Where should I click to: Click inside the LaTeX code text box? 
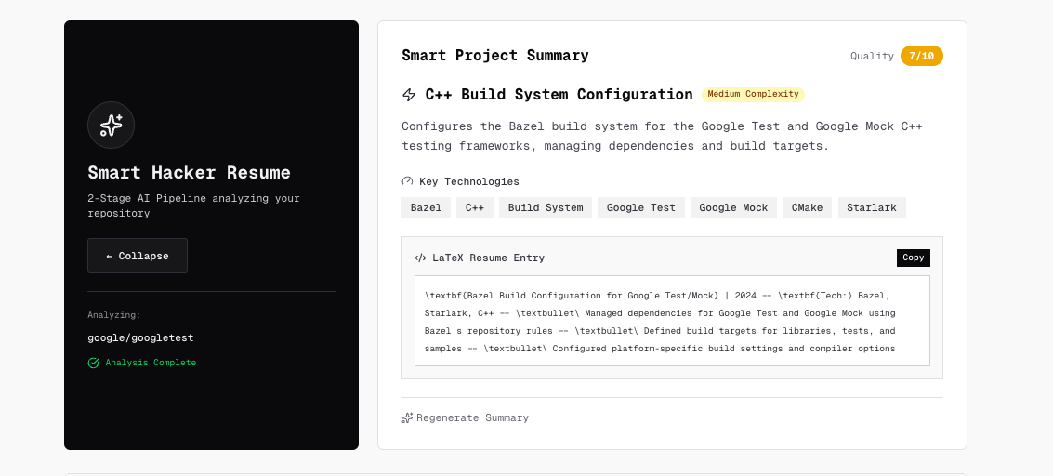coord(671,321)
